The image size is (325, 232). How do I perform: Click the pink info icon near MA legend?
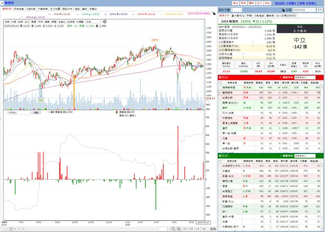(189, 14)
